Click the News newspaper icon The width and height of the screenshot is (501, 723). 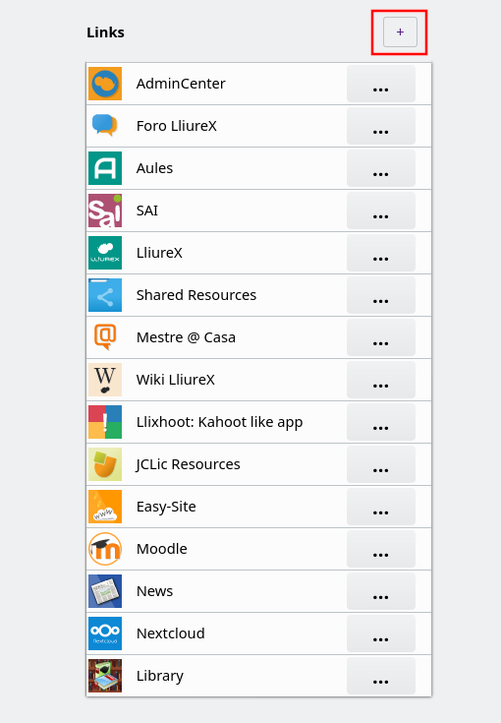point(105,591)
